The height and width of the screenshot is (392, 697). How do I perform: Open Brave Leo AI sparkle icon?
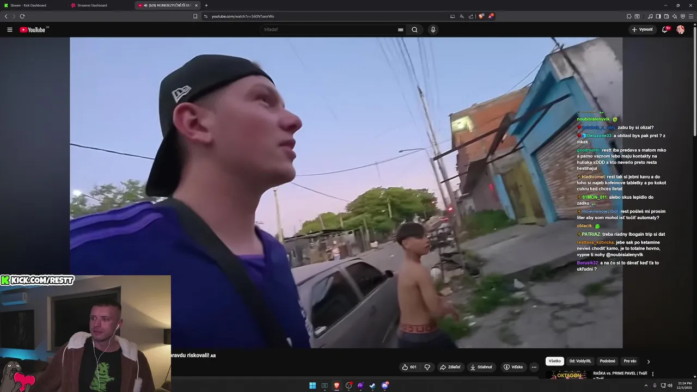[x=675, y=16]
